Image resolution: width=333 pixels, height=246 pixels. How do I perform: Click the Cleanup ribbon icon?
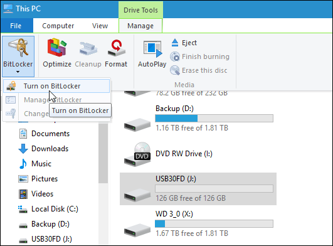(x=88, y=49)
